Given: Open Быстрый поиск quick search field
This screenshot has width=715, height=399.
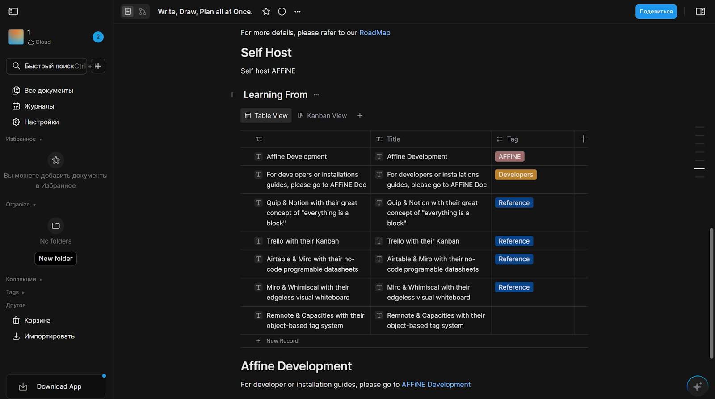Looking at the screenshot, I should click(x=46, y=66).
